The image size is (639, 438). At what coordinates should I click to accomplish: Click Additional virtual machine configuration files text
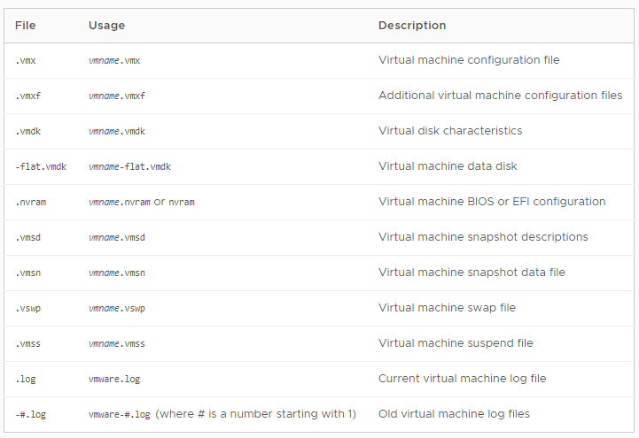point(501,96)
